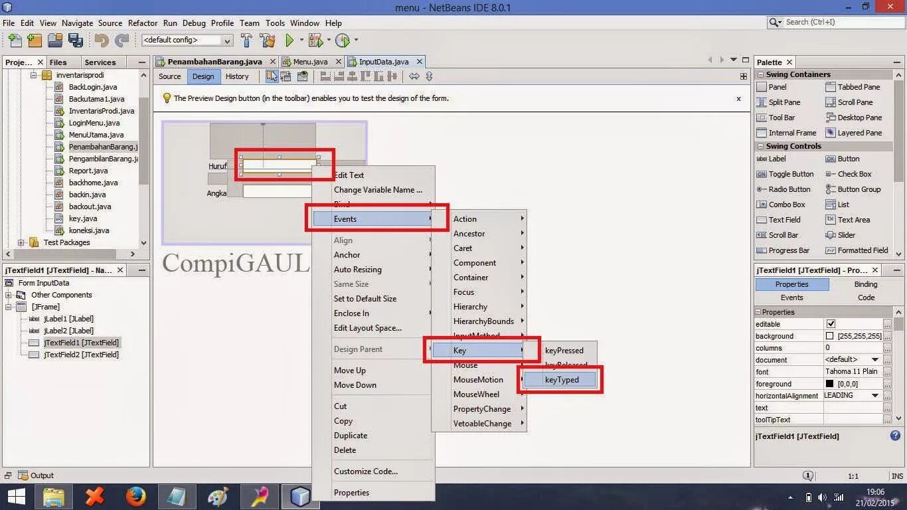Screen dimensions: 907x510
Task: Pick the Desktop Pane palette component
Action: pos(854,118)
